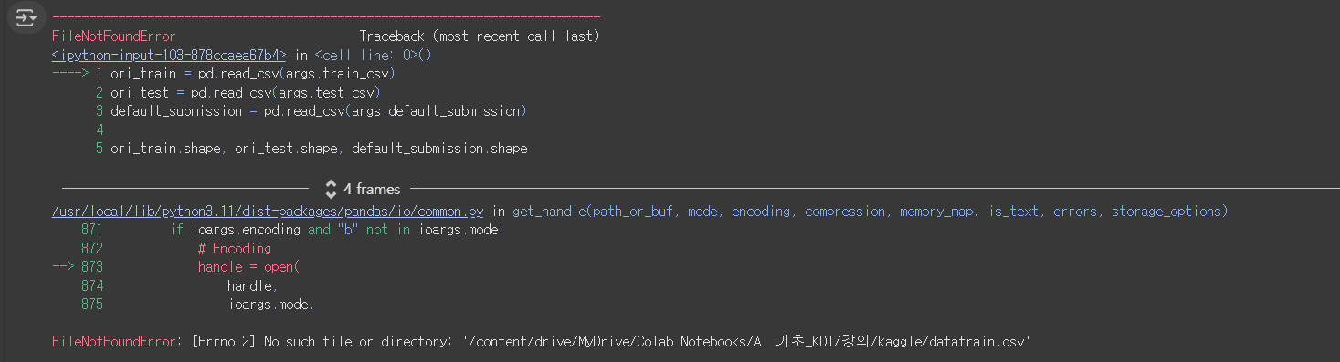
Task: Click the up-down chevron beside 4 frames
Action: coord(332,190)
